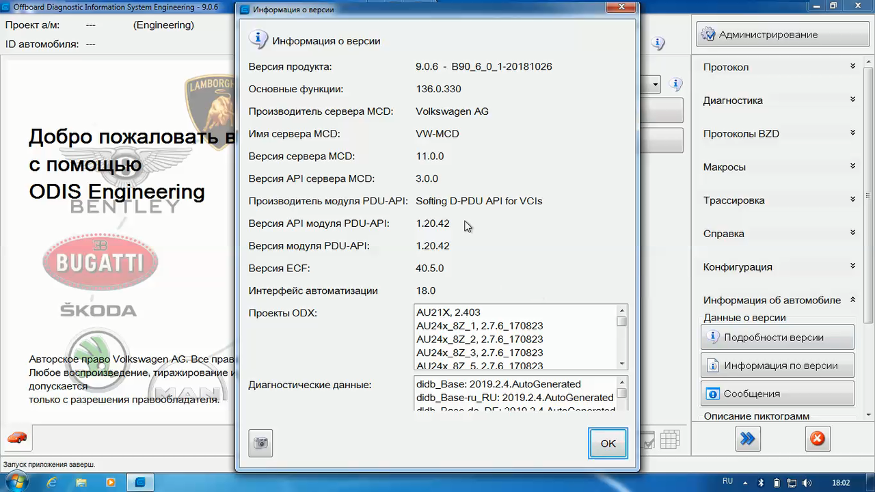
Task: Take a screenshot with the camera button
Action: click(260, 443)
